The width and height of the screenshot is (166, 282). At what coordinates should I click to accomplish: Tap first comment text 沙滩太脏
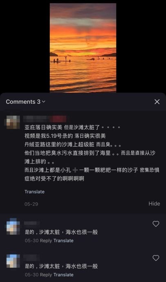[61, 232]
